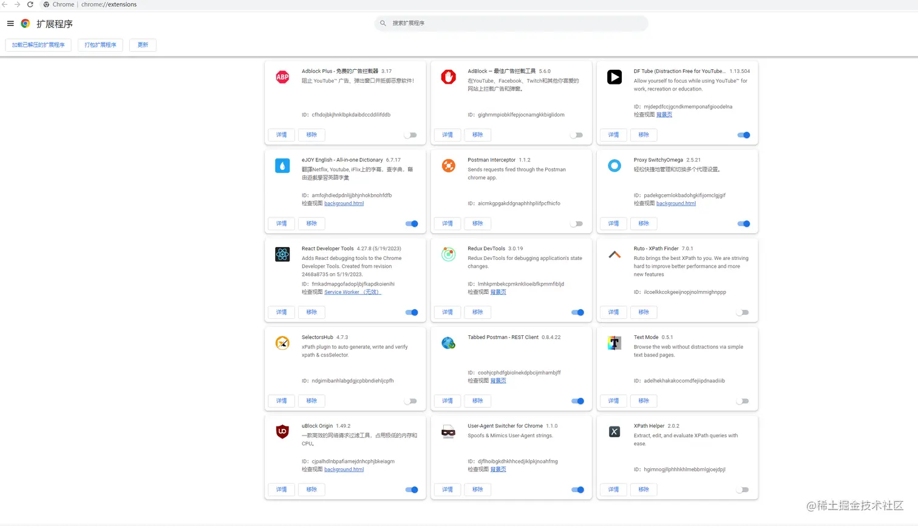
Task: Click 加载已解压的扩展程序 button
Action: [38, 45]
